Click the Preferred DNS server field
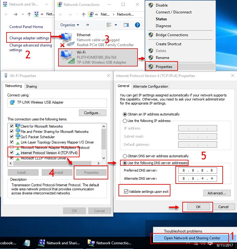This screenshot has height=249, width=237. click(197, 170)
